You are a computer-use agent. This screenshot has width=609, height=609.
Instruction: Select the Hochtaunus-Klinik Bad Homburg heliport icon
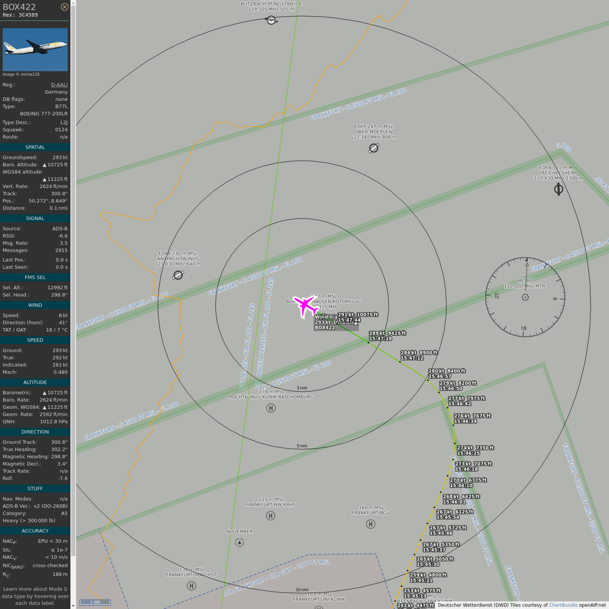pyautogui.click(x=271, y=408)
